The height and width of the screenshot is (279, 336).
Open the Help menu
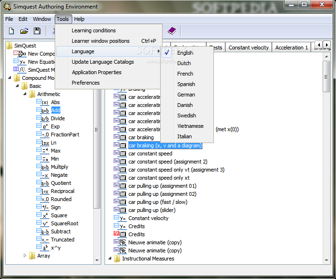79,19
